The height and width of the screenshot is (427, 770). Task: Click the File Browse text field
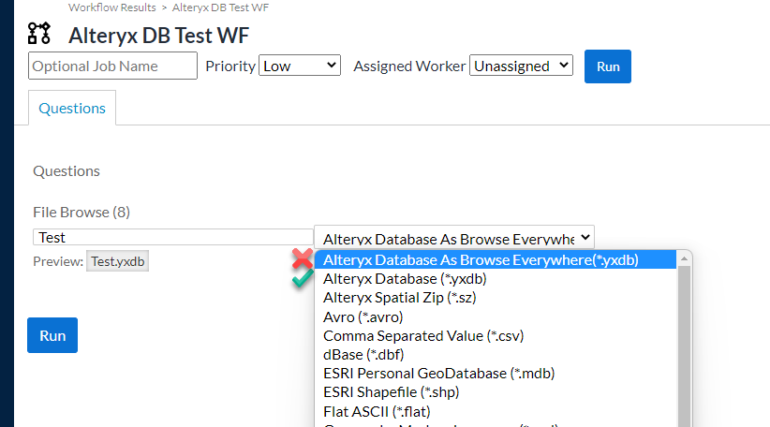tap(172, 238)
